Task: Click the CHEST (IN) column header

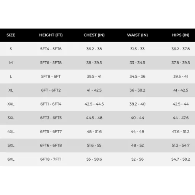Action: [94, 35]
